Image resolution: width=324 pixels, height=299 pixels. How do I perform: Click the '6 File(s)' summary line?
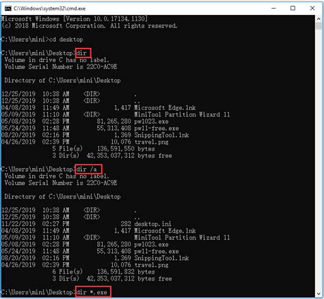click(103, 272)
